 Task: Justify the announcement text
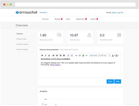click(64, 55)
